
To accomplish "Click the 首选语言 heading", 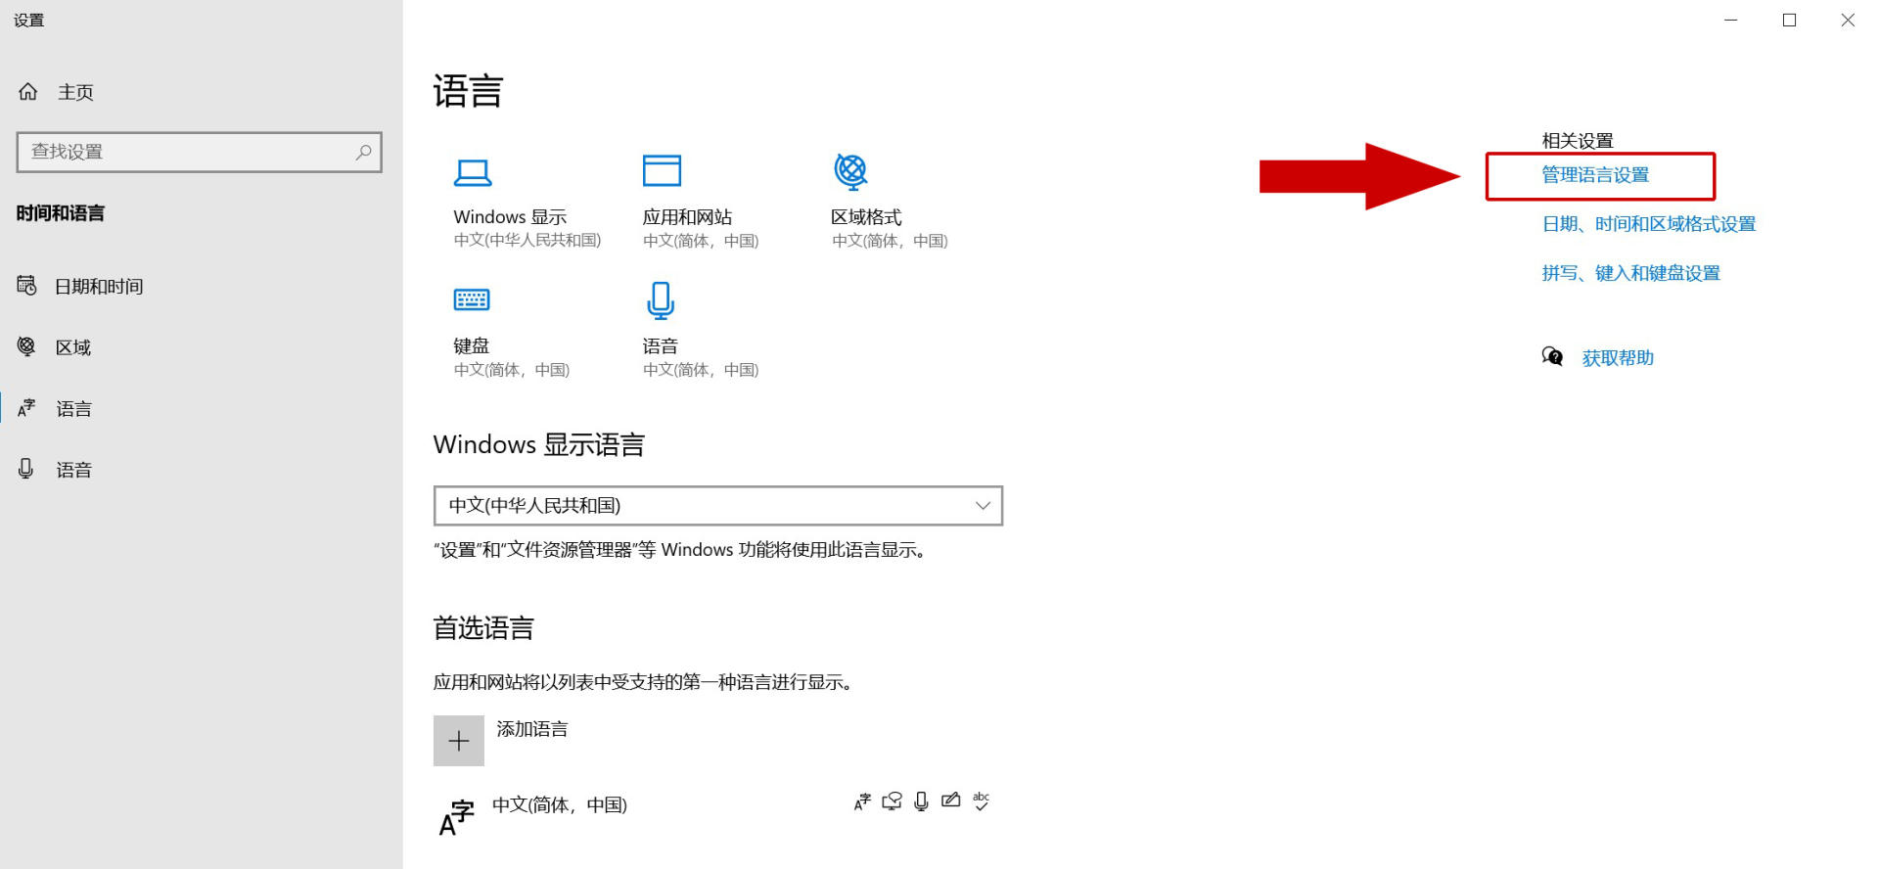I will pyautogui.click(x=483, y=628).
